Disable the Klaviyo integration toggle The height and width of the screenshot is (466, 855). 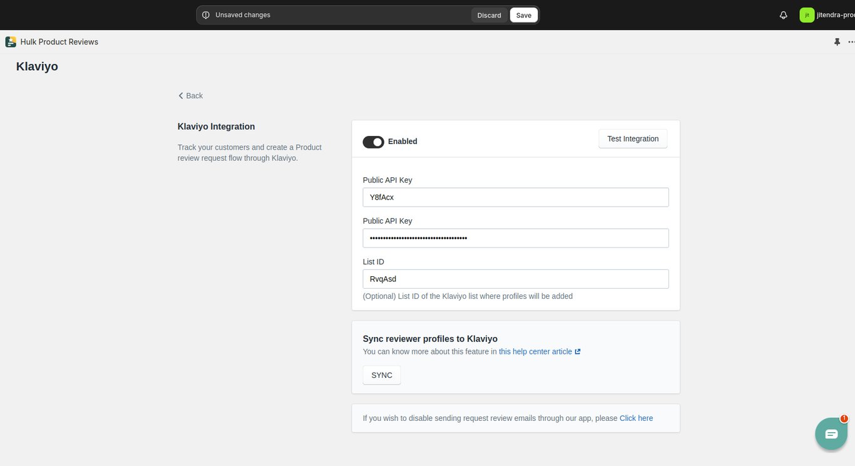(x=373, y=142)
